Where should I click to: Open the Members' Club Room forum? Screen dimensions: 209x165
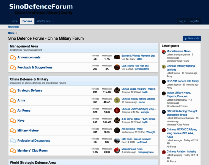click(x=32, y=151)
